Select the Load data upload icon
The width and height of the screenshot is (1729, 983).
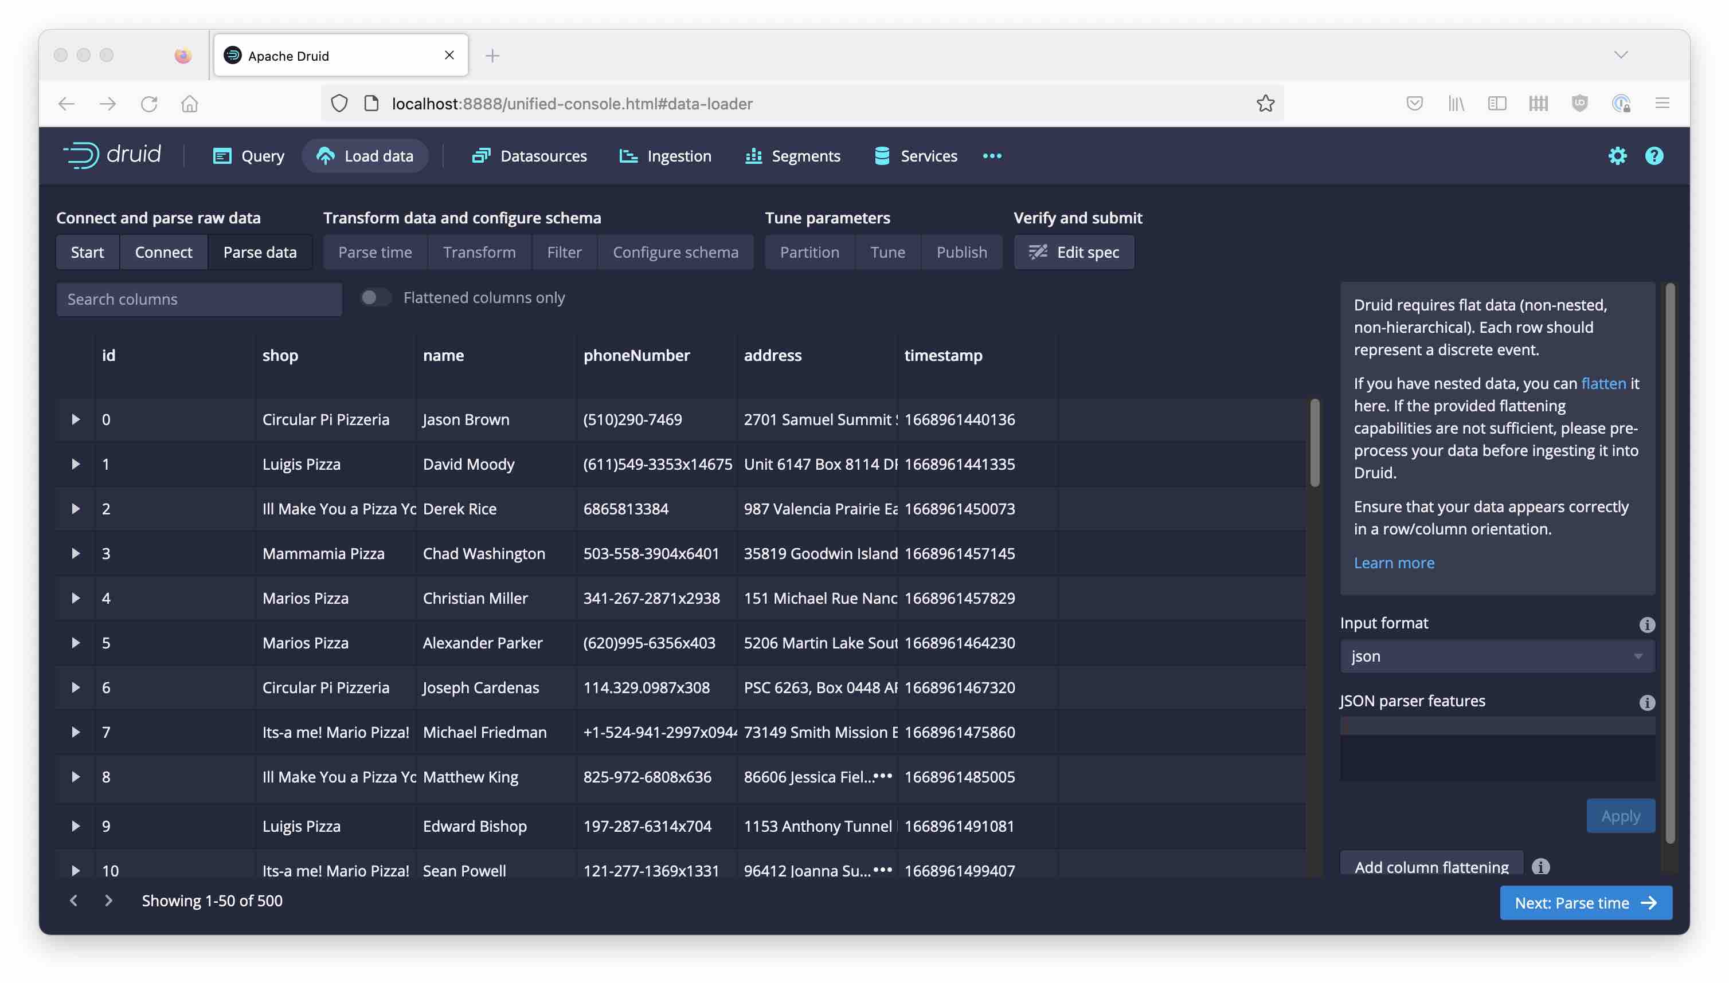point(326,155)
